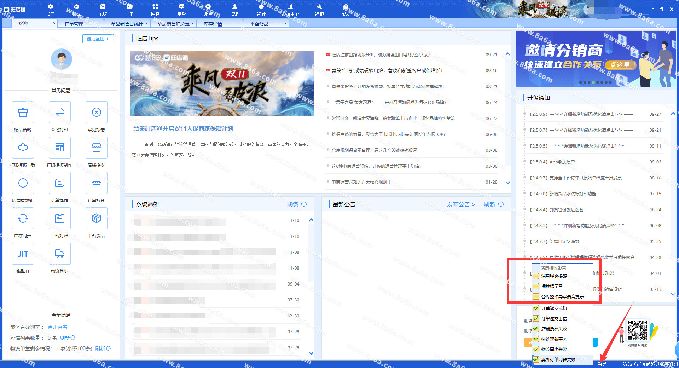This screenshot has height=368, width=679.
Task: Click the 系统通知 list down chevron
Action: [x=311, y=353]
